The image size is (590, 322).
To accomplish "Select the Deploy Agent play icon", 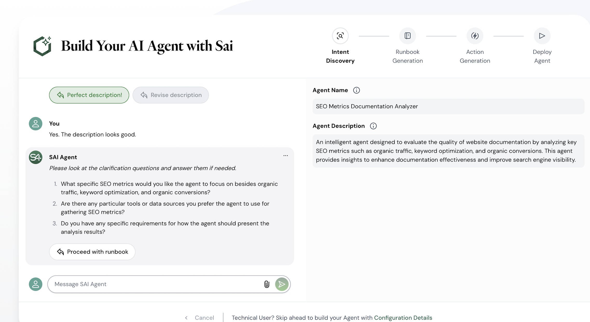I will 542,36.
